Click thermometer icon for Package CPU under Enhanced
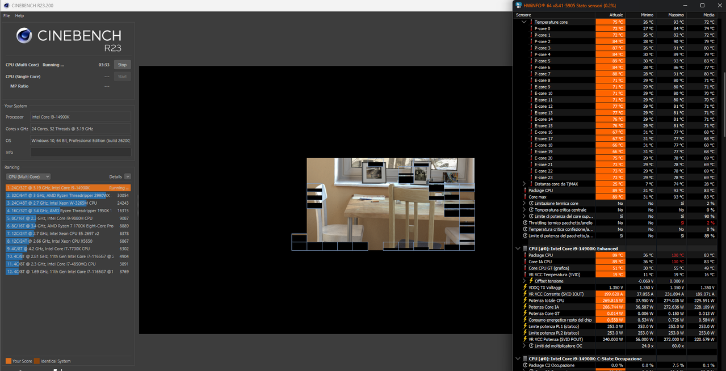726x371 pixels. (x=525, y=255)
